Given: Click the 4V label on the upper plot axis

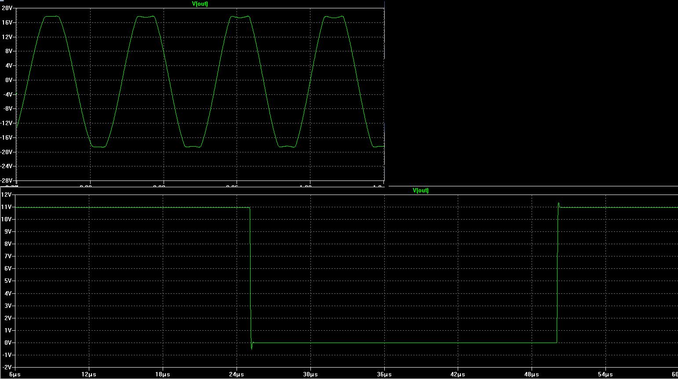Looking at the screenshot, I should (9, 66).
